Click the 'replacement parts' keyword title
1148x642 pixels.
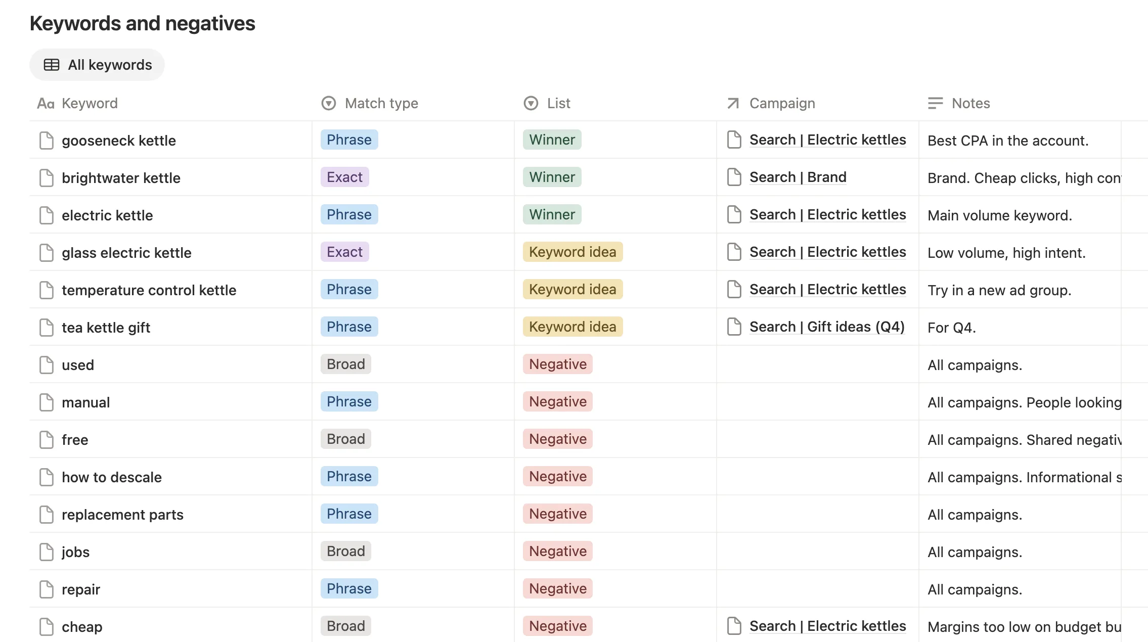click(x=122, y=515)
